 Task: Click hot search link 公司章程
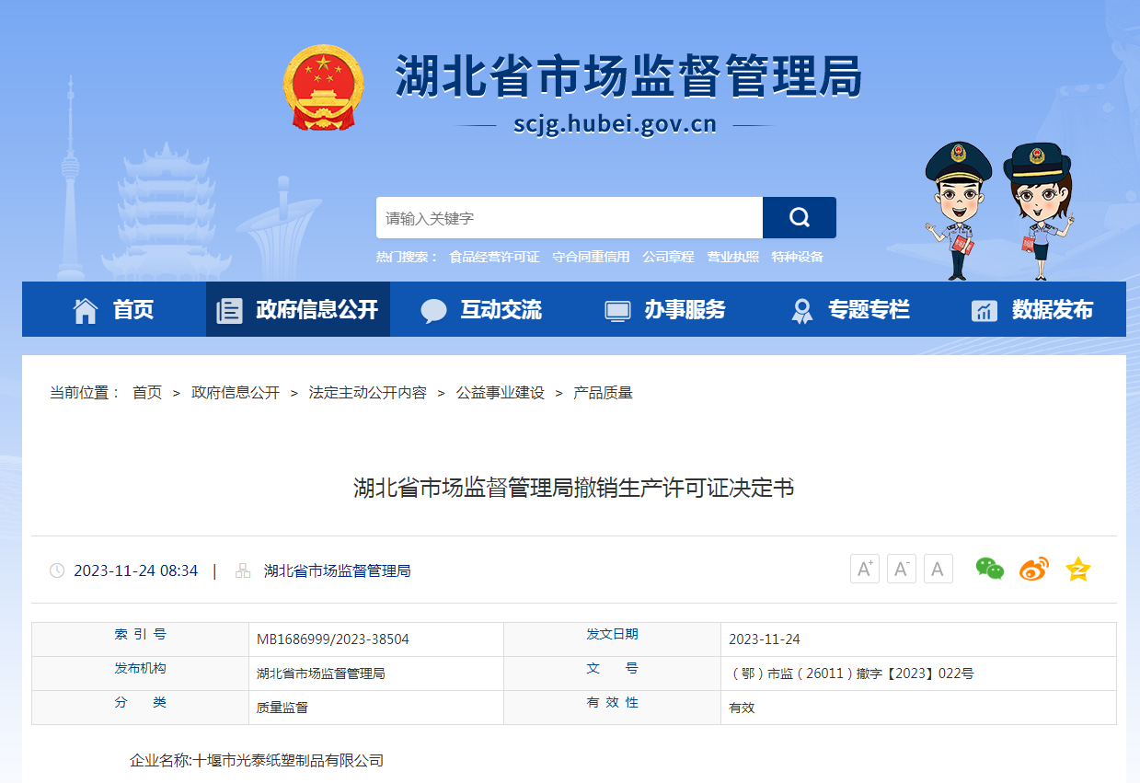(668, 258)
